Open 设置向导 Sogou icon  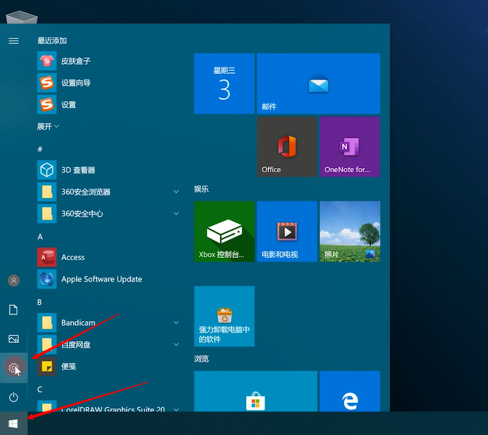pyautogui.click(x=47, y=82)
